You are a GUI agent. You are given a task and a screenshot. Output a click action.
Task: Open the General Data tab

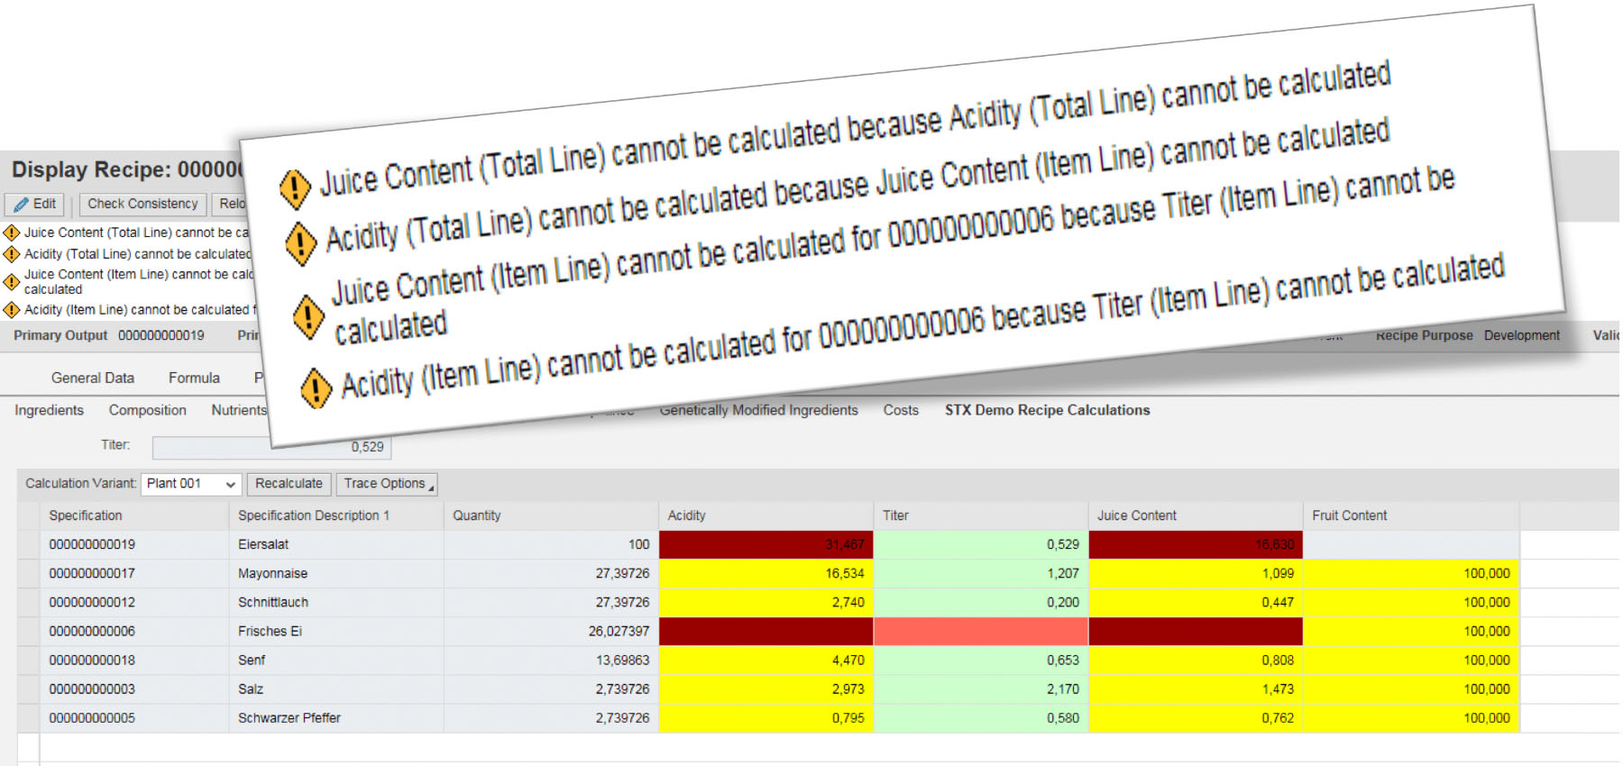(93, 378)
